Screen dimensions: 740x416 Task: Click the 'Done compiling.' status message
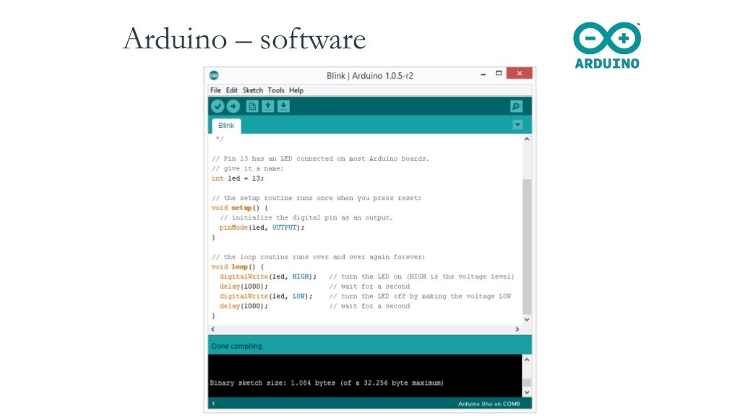tap(237, 346)
